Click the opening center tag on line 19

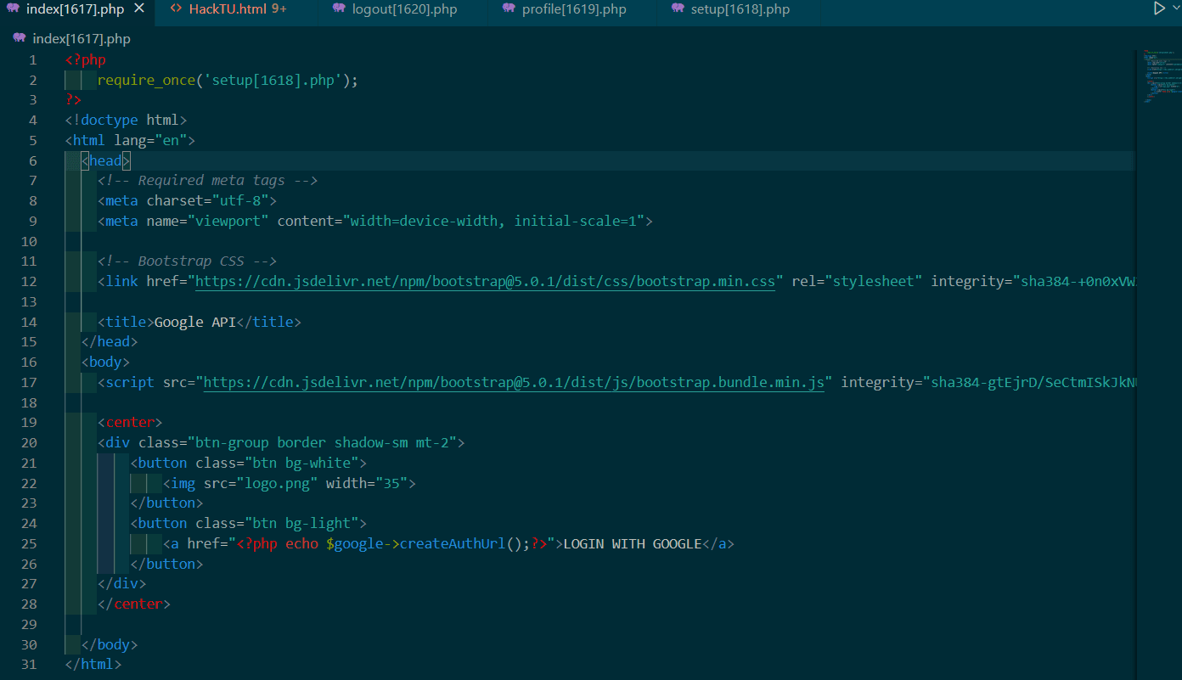coord(130,422)
